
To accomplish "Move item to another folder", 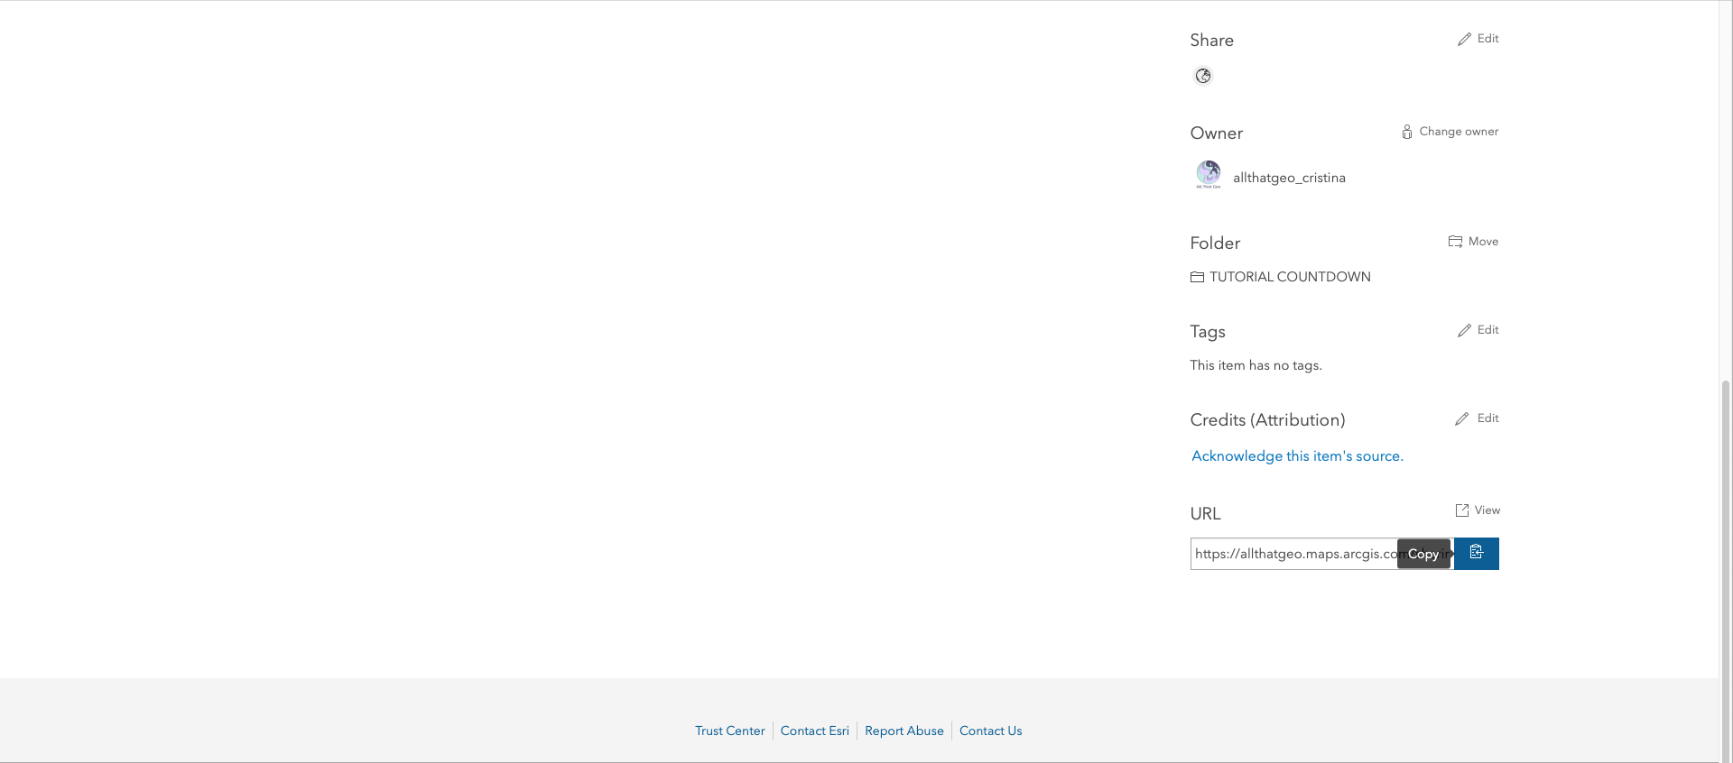I will coord(1473,242).
